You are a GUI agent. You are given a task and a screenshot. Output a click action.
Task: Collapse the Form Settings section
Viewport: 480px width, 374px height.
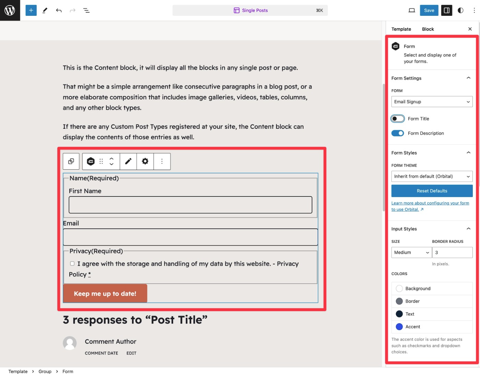point(432,78)
